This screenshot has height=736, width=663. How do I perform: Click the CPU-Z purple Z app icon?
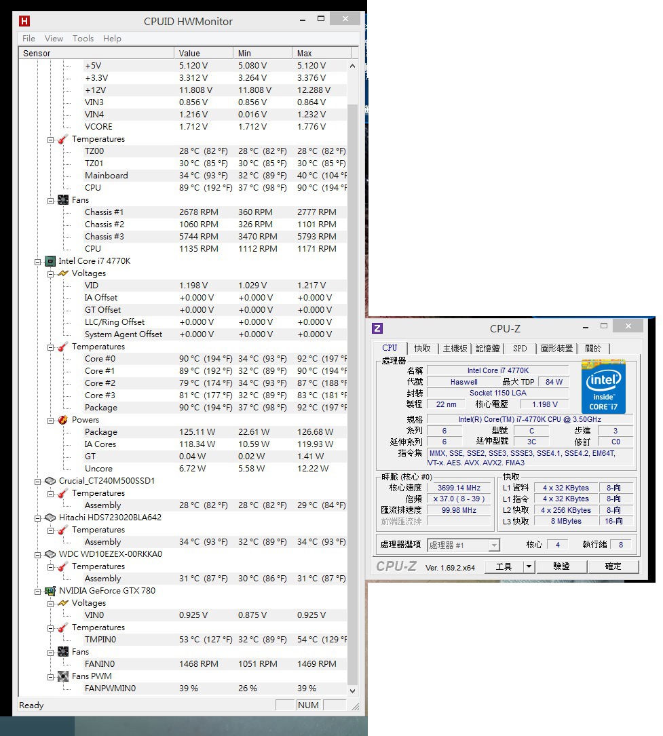(377, 328)
